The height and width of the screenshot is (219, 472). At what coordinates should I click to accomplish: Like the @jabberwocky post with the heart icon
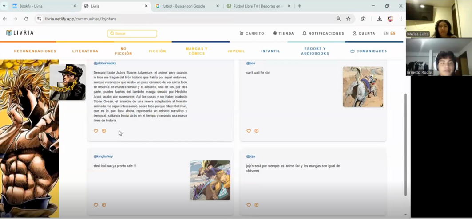click(x=96, y=131)
